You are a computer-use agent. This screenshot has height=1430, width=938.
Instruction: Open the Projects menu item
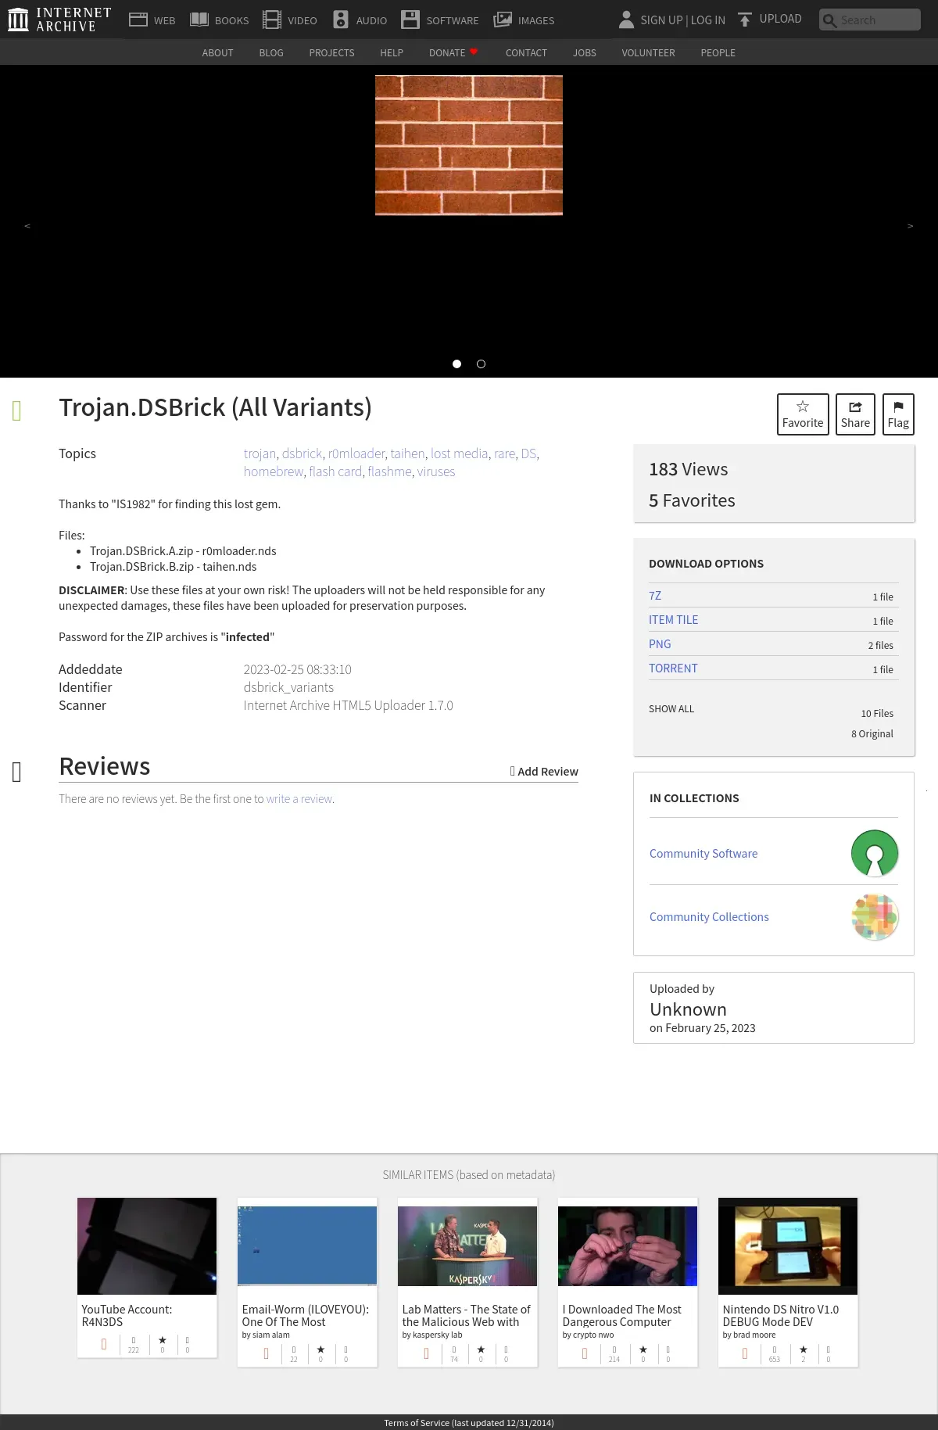[x=331, y=52]
